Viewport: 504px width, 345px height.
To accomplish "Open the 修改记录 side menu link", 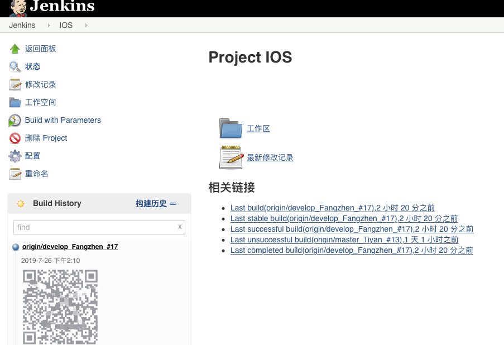I will [41, 84].
